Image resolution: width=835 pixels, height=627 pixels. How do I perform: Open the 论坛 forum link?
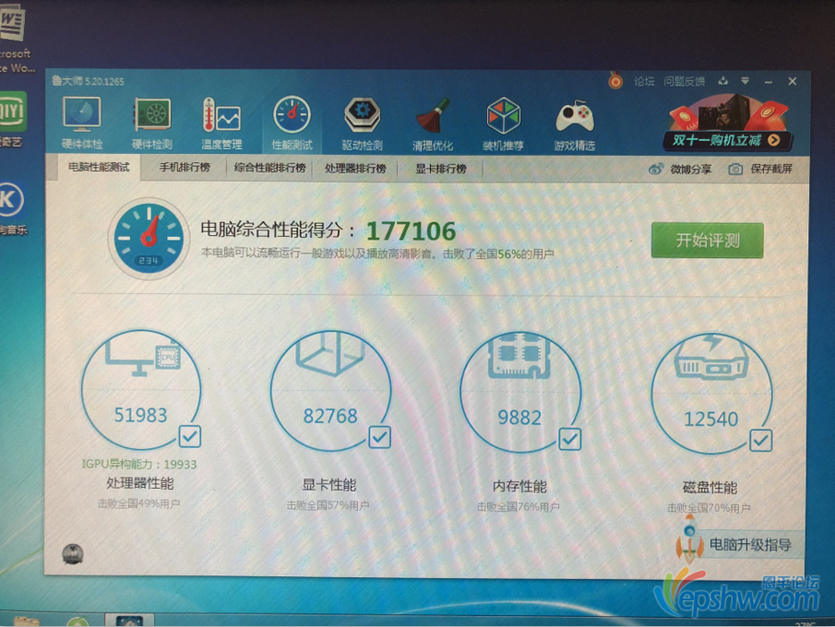pos(644,81)
